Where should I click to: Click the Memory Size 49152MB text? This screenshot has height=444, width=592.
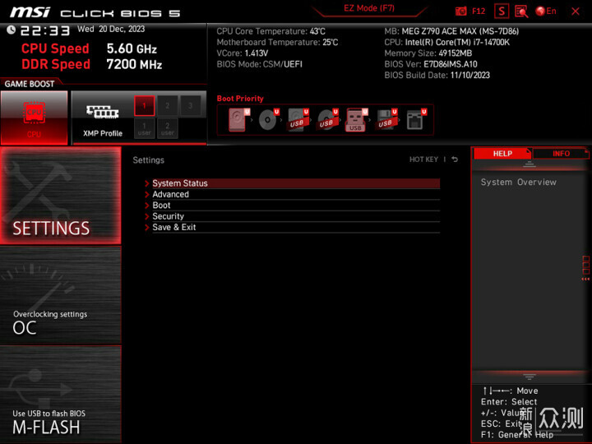coord(428,53)
